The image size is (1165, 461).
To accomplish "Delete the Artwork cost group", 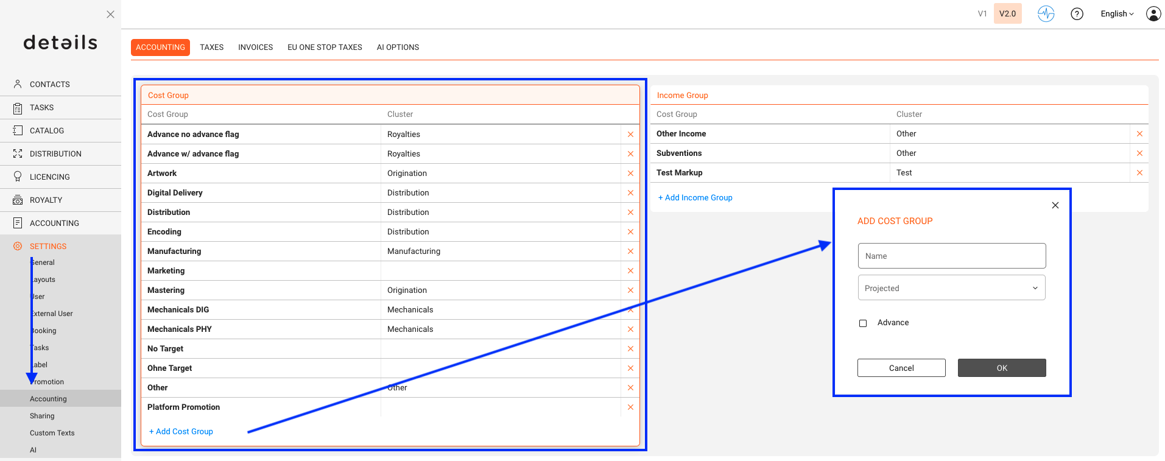I will click(x=630, y=174).
